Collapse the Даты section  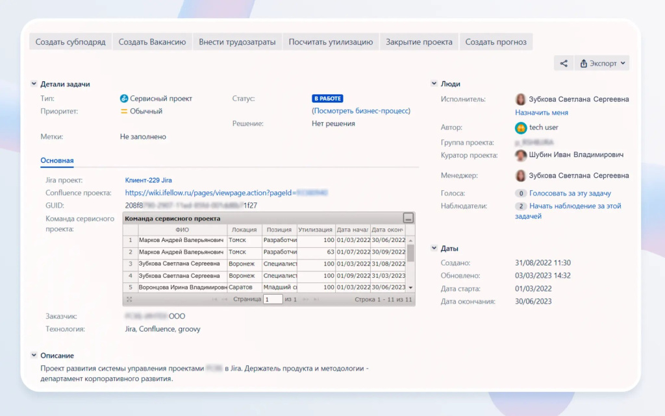pyautogui.click(x=434, y=249)
